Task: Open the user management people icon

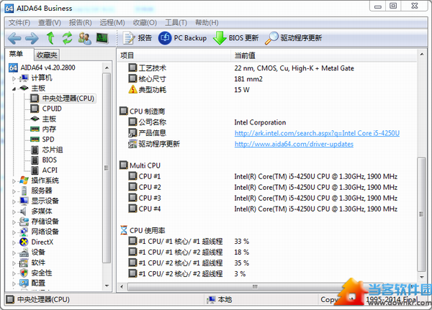Action: click(x=84, y=38)
